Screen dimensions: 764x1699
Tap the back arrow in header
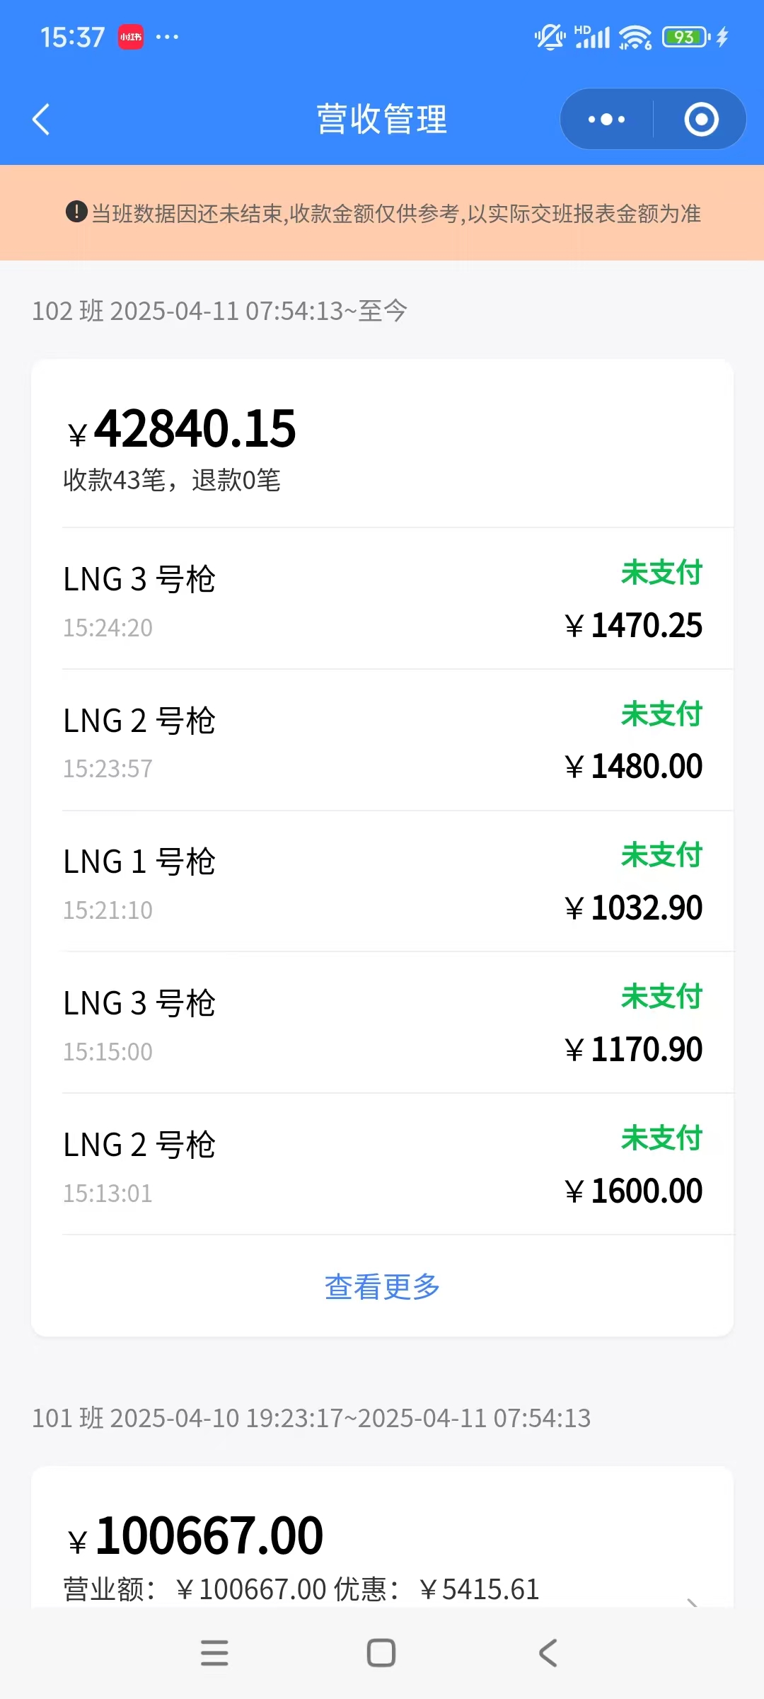tap(42, 119)
